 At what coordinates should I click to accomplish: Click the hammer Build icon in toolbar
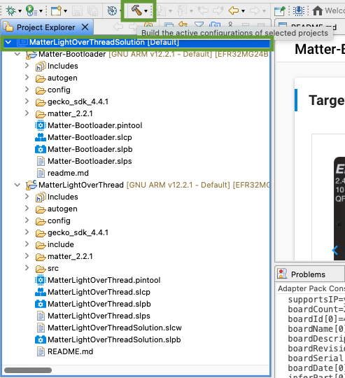(136, 10)
